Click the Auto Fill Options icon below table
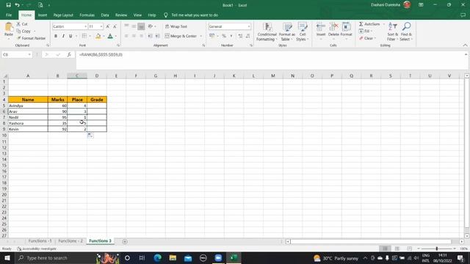The image size is (470, 264). [90, 136]
